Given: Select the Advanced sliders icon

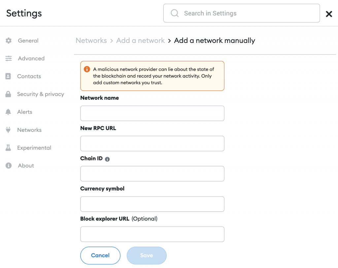Looking at the screenshot, I should 8,58.
